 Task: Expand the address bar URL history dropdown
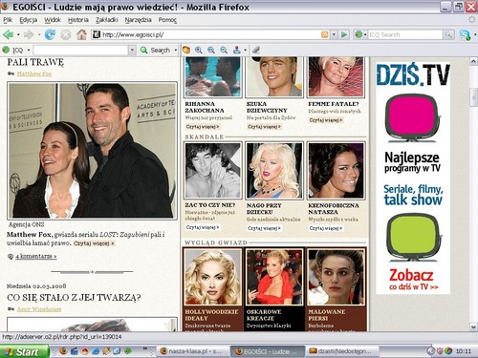pos(334,34)
